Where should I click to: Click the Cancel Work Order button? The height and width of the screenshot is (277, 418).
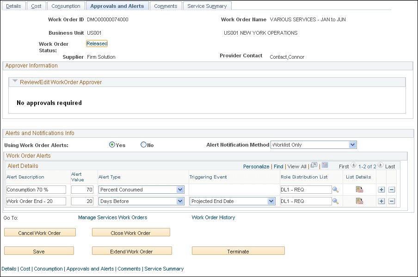click(x=40, y=232)
